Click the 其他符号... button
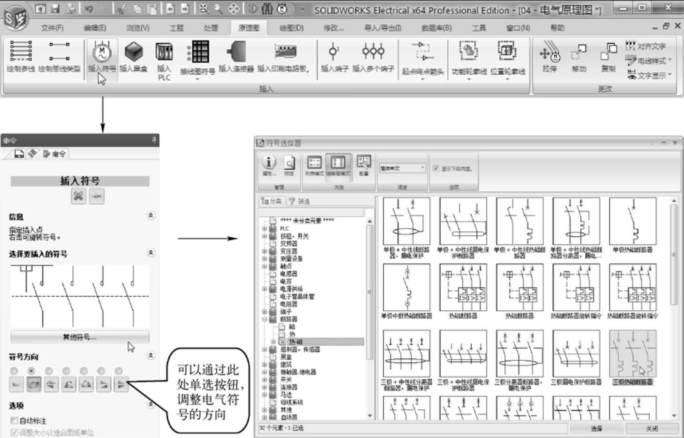Viewport: 684px width, 438px height. tap(80, 337)
